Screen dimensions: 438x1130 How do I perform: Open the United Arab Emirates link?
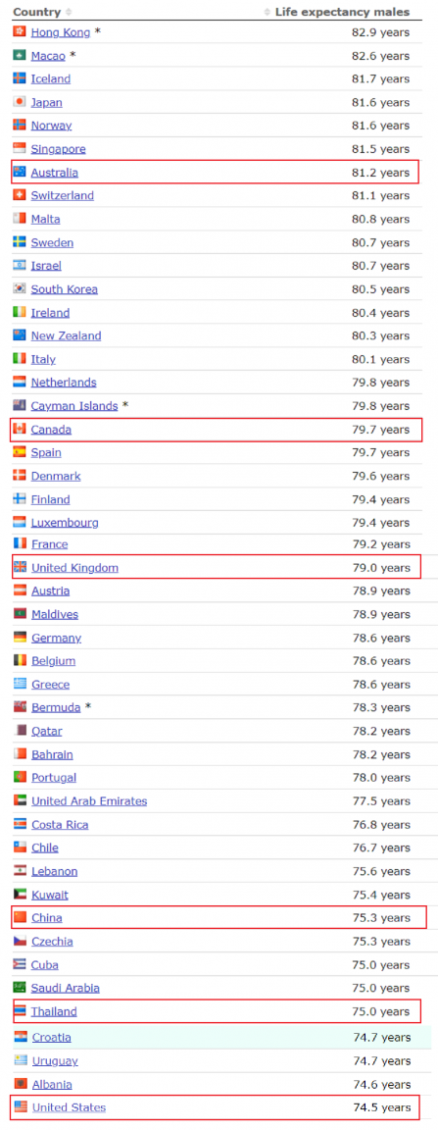[x=89, y=800]
